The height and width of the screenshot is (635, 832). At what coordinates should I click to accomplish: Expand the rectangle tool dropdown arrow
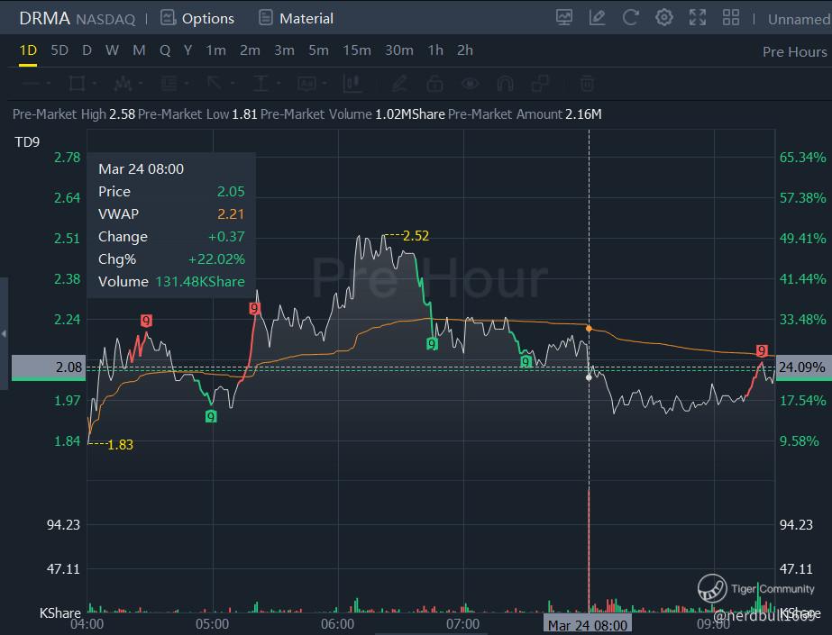pos(94,84)
